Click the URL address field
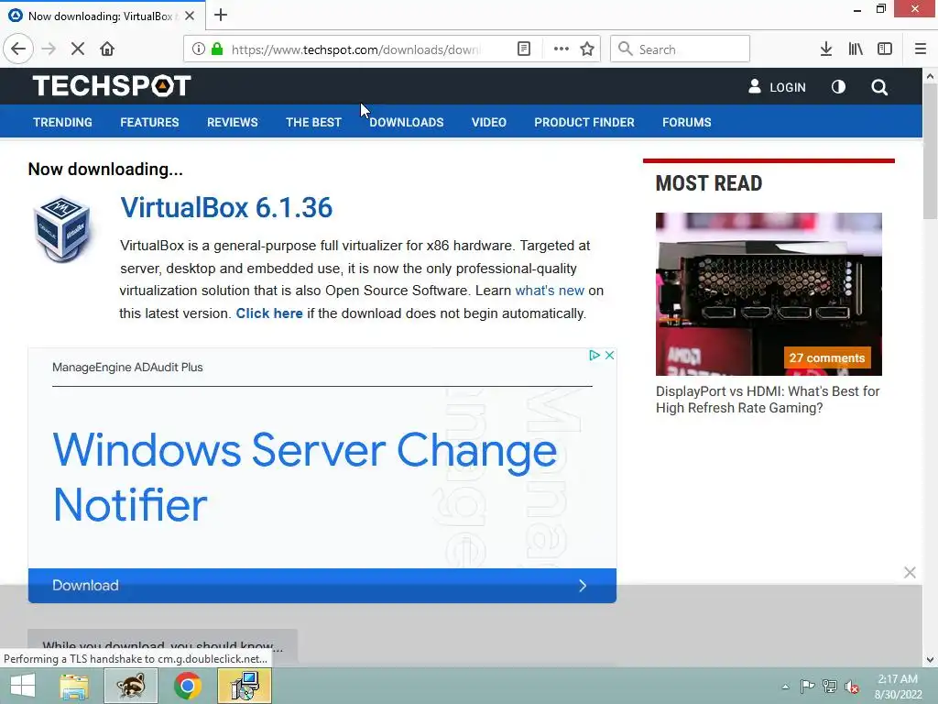 [356, 49]
